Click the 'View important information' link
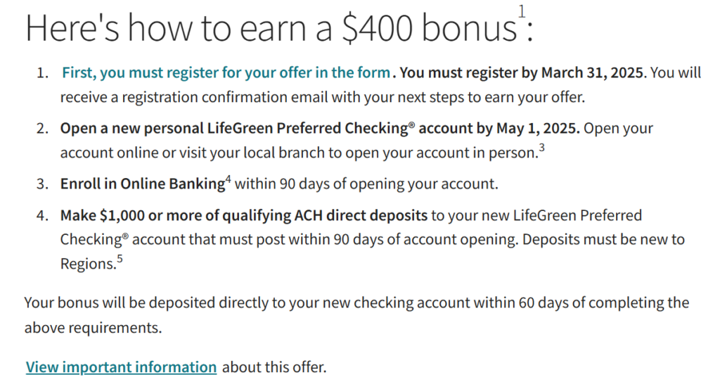 (121, 367)
